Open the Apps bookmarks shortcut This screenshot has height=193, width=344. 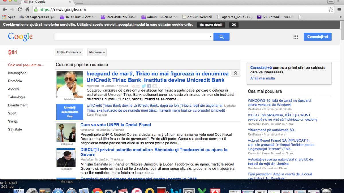pos(9,17)
